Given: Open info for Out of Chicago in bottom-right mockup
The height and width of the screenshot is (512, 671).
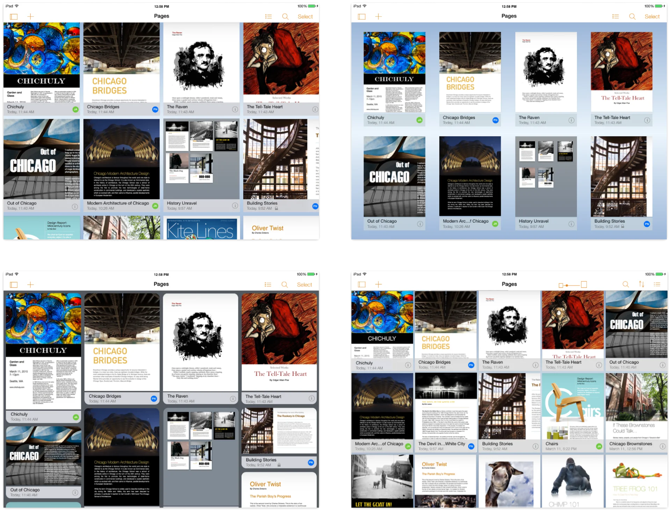Looking at the screenshot, I should 662,365.
